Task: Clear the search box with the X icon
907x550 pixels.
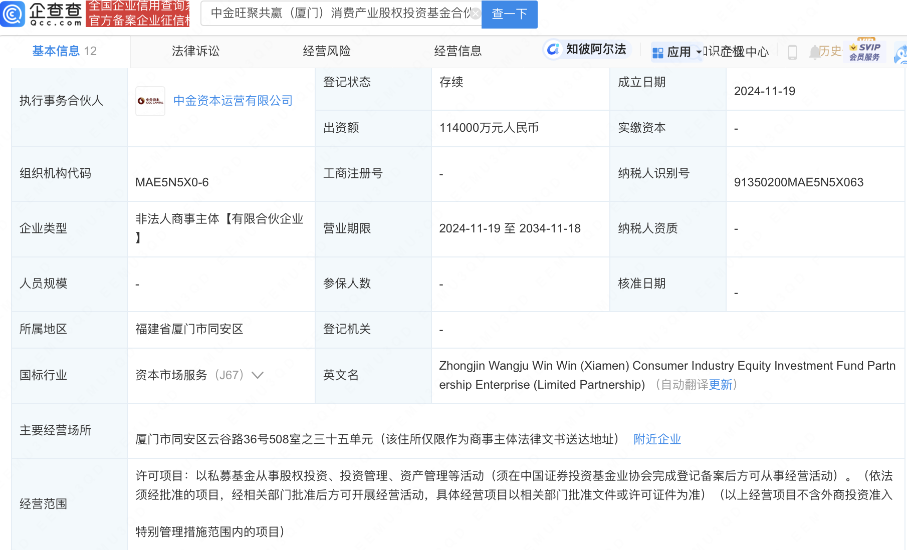Action: [475, 14]
